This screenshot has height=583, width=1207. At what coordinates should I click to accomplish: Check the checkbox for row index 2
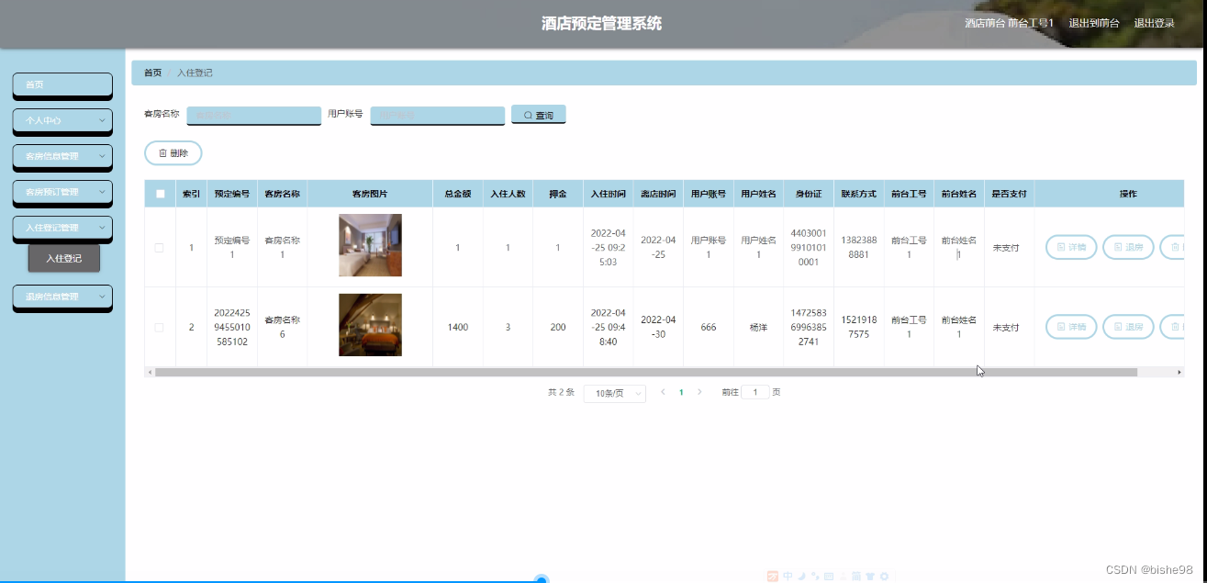pos(159,326)
